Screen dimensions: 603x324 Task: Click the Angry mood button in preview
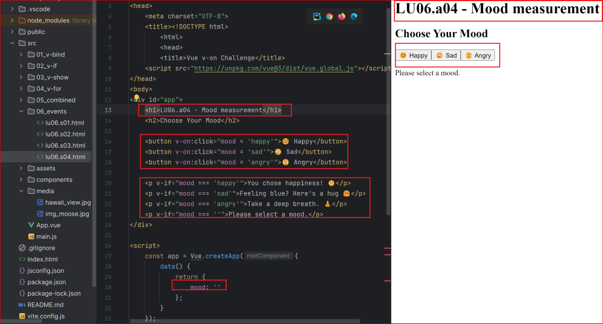(478, 55)
